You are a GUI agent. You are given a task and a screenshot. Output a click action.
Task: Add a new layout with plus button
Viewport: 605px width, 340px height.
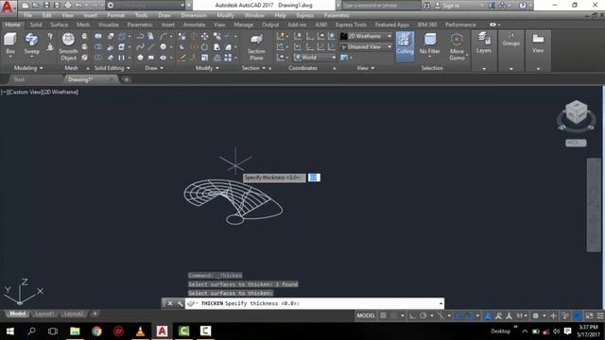(95, 314)
